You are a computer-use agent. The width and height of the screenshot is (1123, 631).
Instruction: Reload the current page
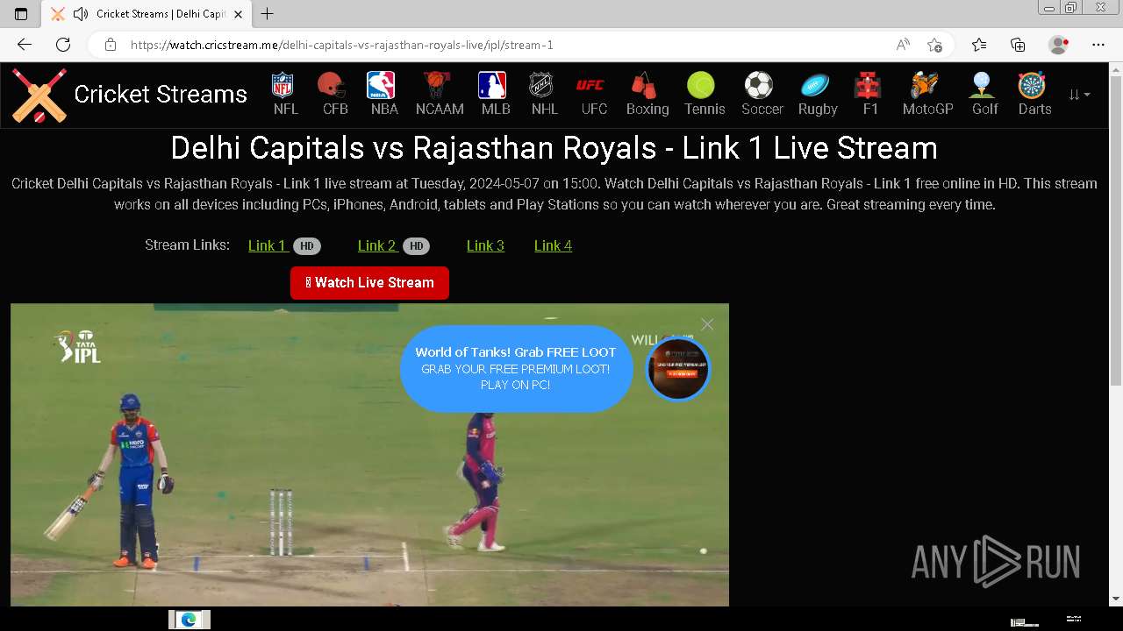63,45
